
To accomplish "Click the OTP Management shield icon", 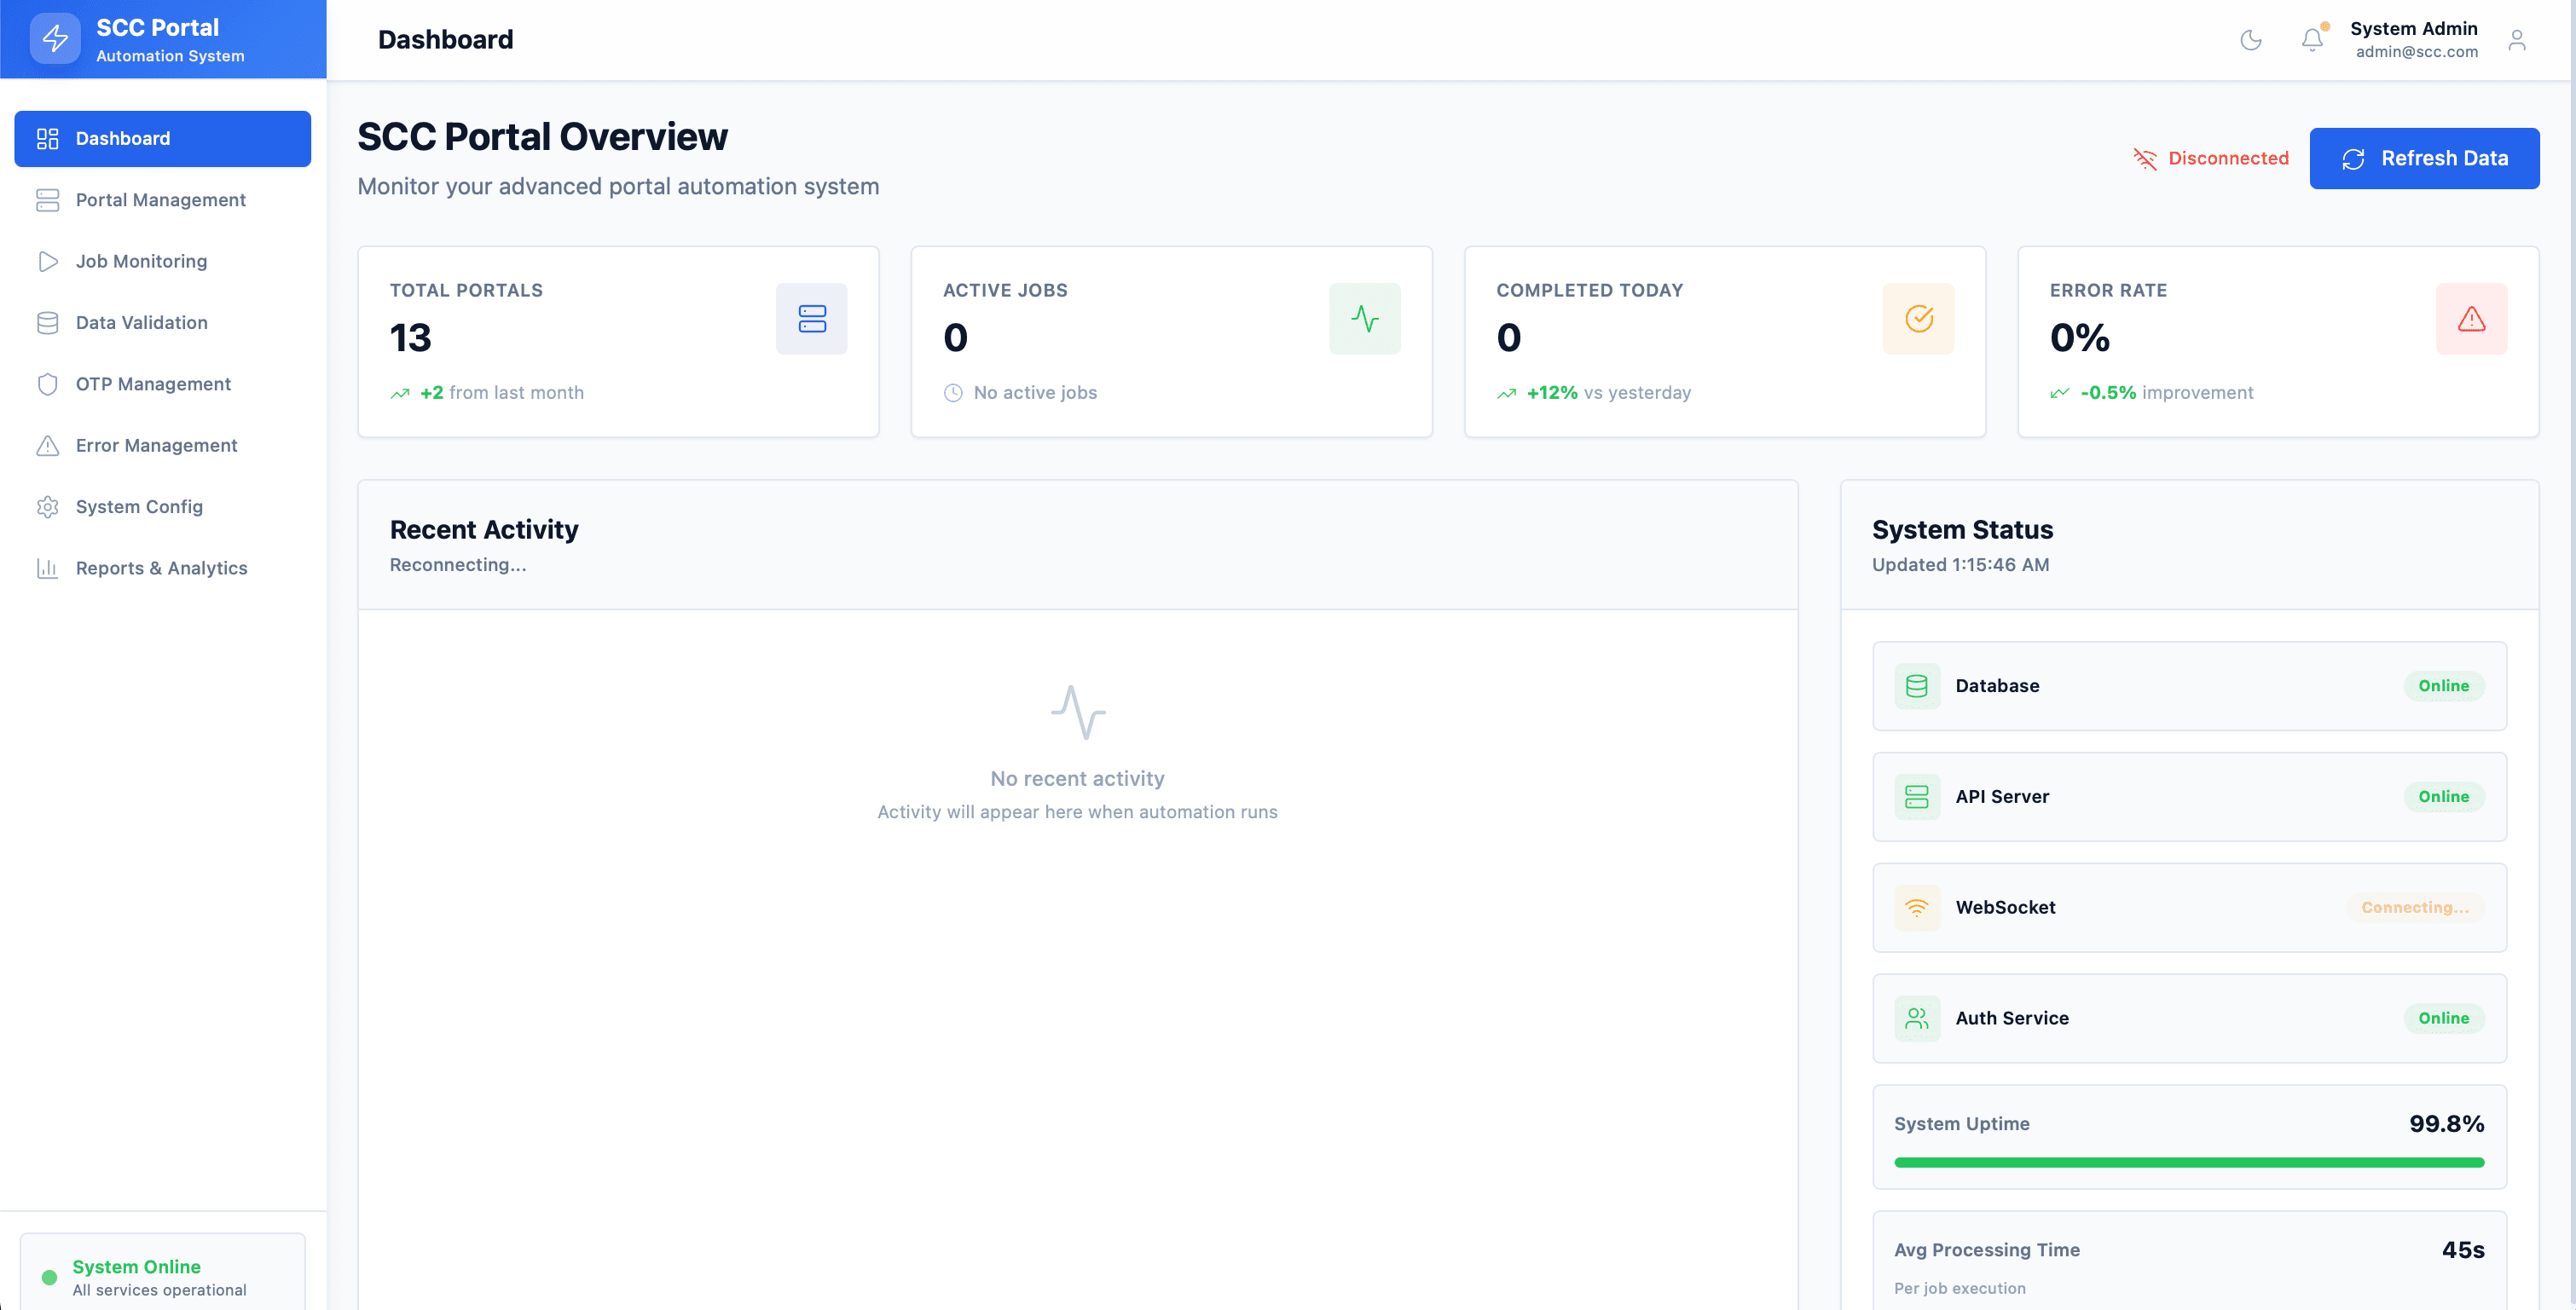I will (48, 384).
